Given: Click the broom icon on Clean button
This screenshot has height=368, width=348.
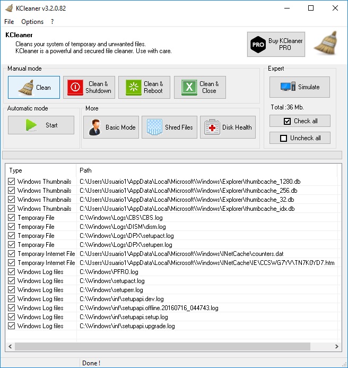Looking at the screenshot, I should click(26, 87).
